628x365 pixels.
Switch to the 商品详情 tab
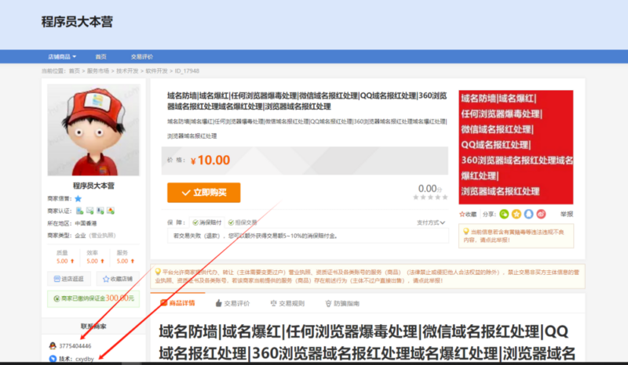(x=177, y=303)
